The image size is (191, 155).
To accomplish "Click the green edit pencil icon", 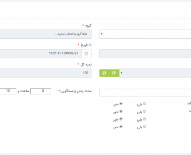I will point(114,73).
